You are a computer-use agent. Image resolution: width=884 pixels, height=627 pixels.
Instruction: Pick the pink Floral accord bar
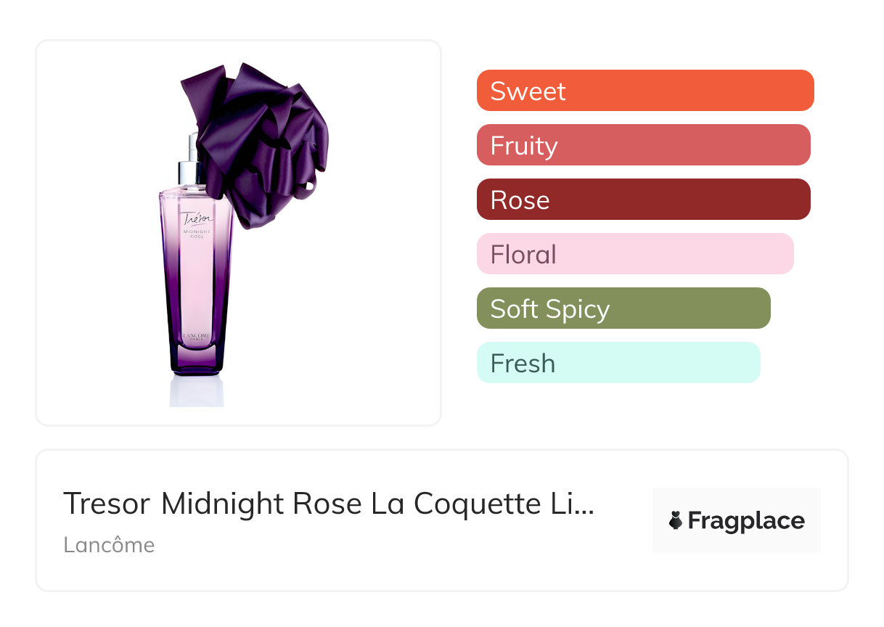pos(635,254)
